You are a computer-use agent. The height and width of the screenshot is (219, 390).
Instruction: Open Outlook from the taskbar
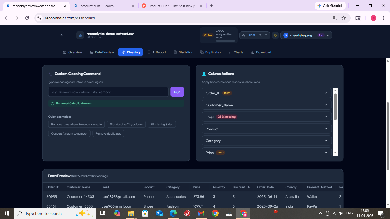tap(159, 213)
